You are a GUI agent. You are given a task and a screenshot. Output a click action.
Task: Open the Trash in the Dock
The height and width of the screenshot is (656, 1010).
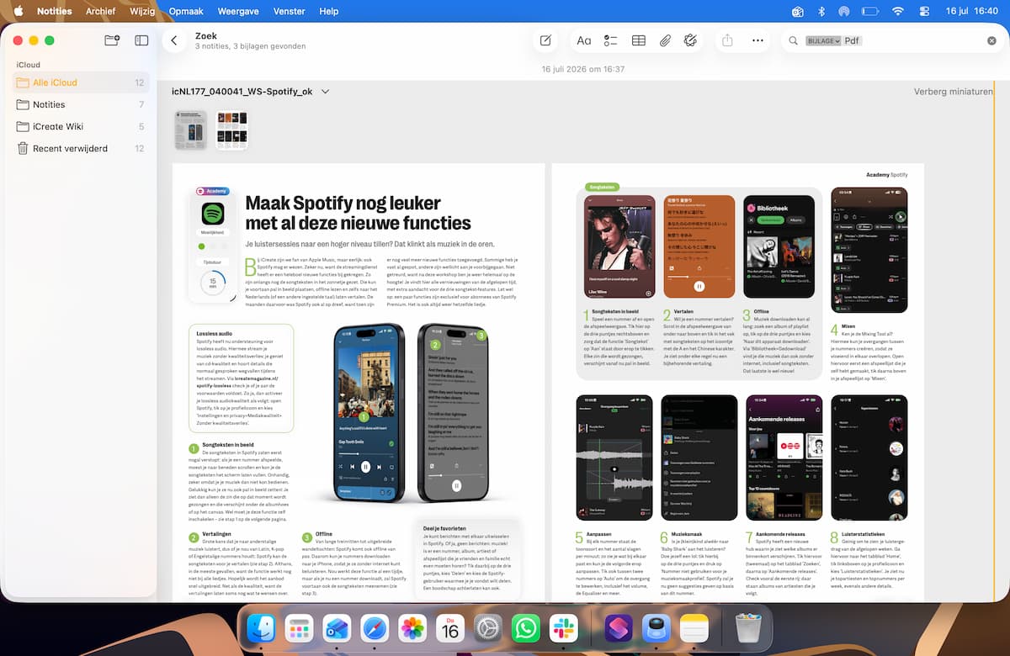(x=748, y=628)
